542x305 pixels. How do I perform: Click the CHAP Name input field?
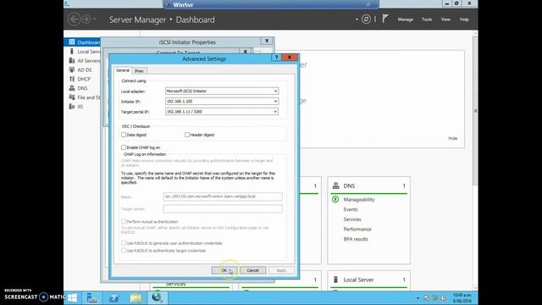[223, 197]
